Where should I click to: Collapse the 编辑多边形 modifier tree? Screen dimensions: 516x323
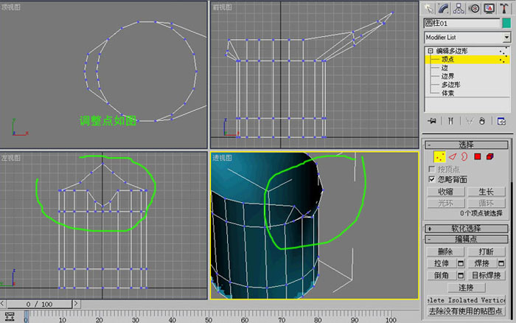pos(430,51)
